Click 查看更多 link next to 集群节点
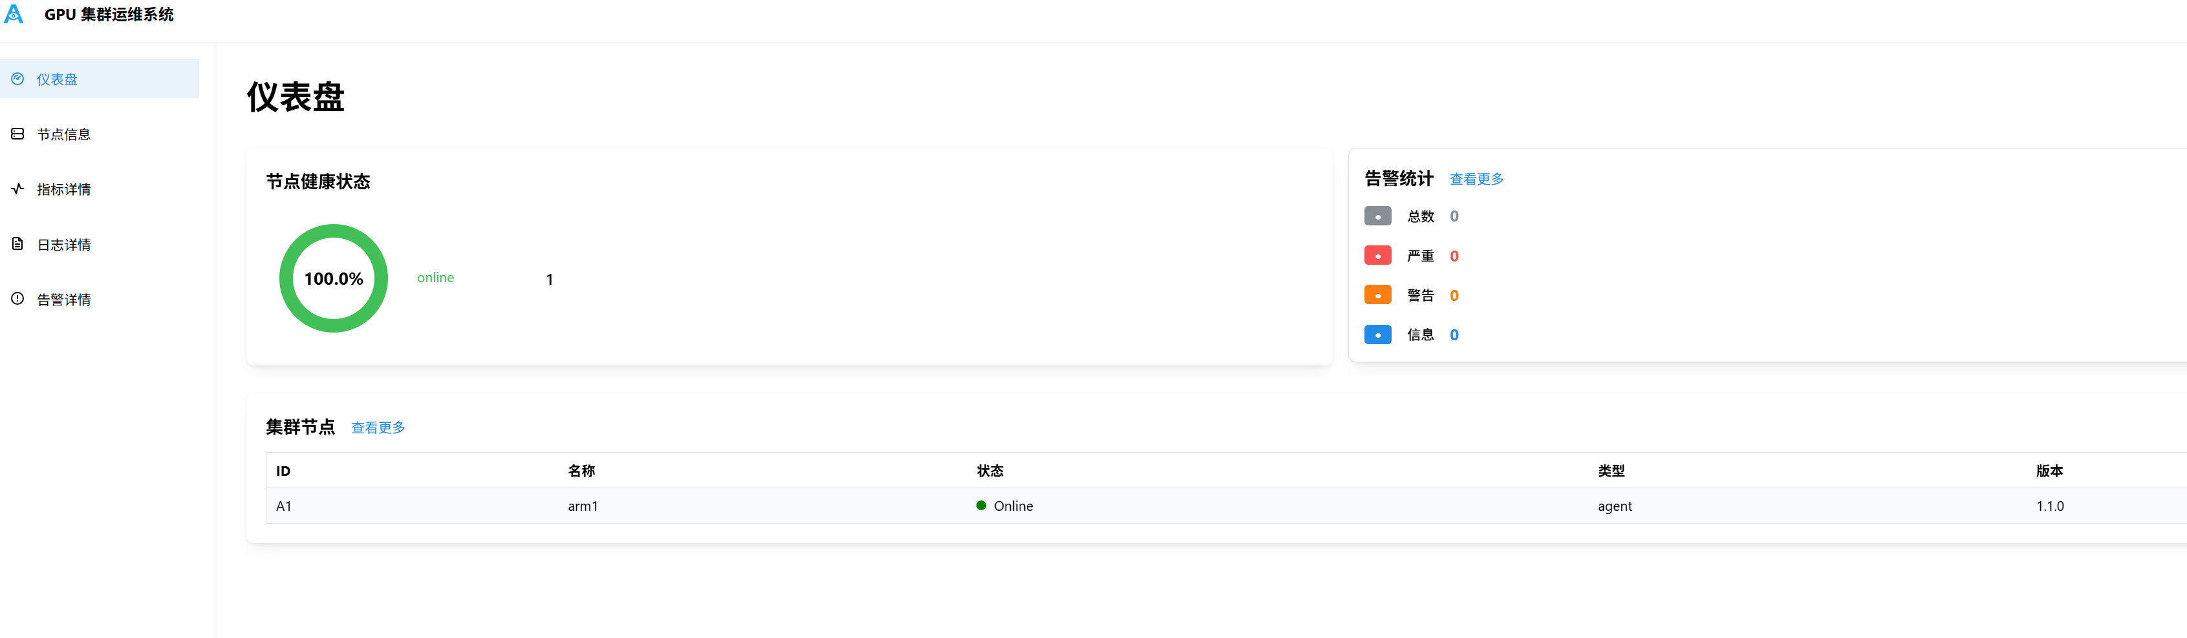 pyautogui.click(x=378, y=428)
